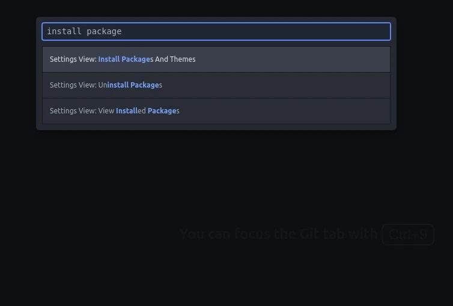Click the 'Settings View:' prefix of first result
Screen dimensions: 453x306
(73, 59)
